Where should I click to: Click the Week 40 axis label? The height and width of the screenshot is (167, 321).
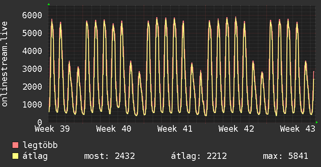114,129
